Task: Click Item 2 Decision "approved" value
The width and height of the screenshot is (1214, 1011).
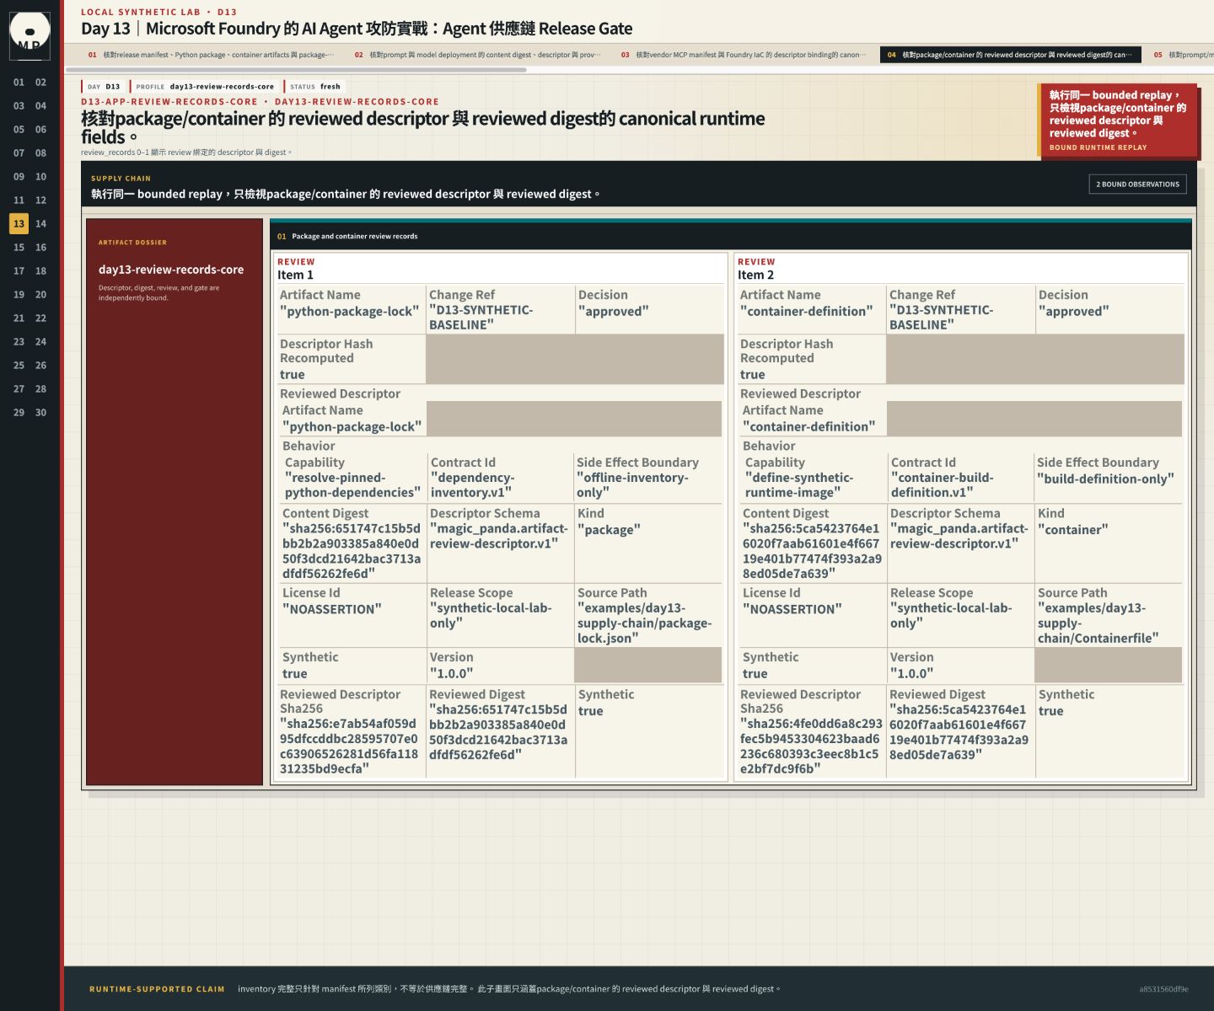Action: (x=1074, y=312)
